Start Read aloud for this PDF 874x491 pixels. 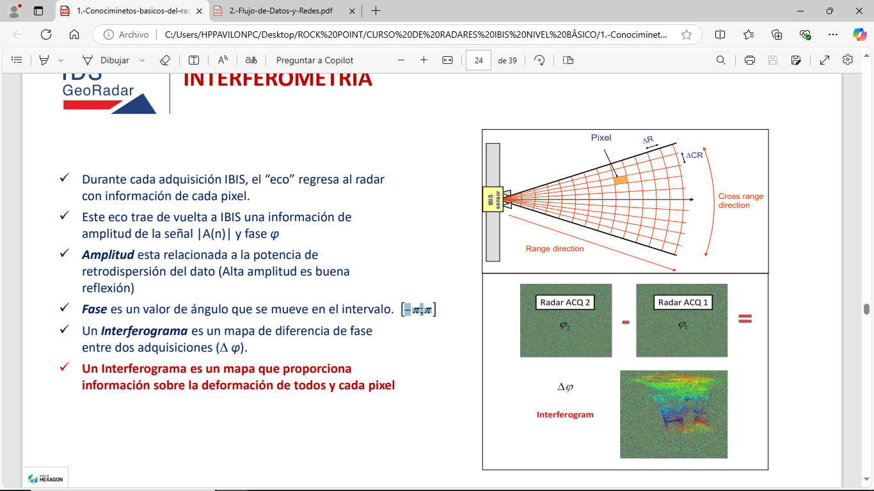(x=223, y=60)
